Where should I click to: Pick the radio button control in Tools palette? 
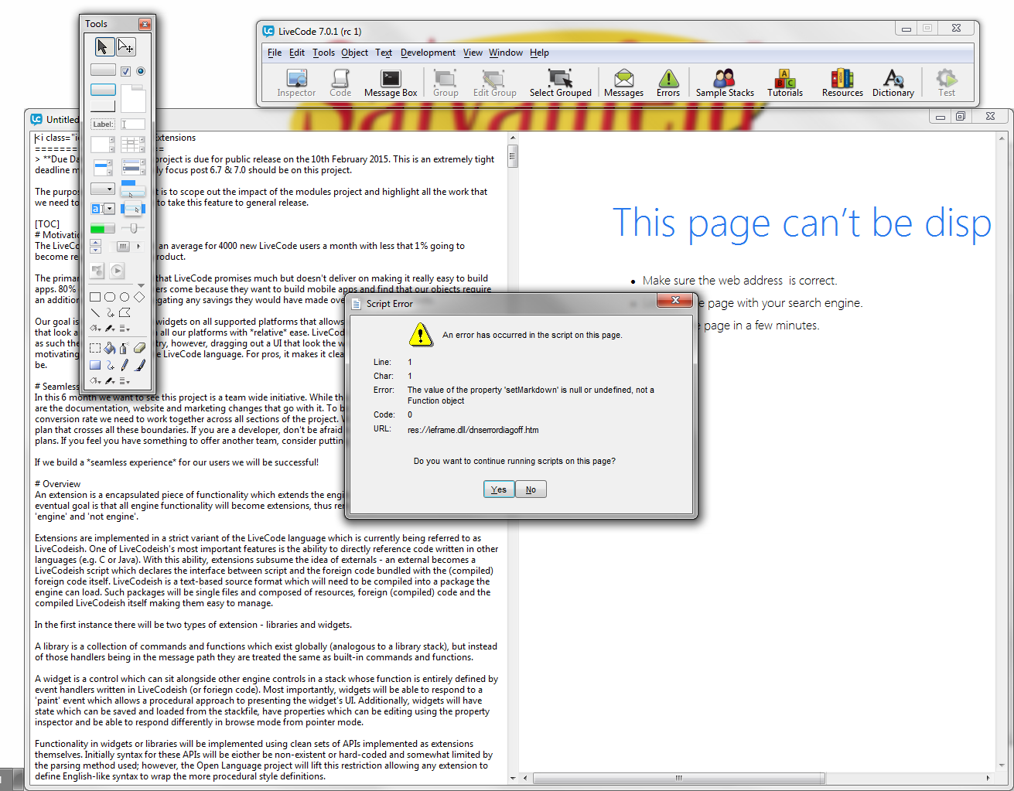[x=141, y=71]
